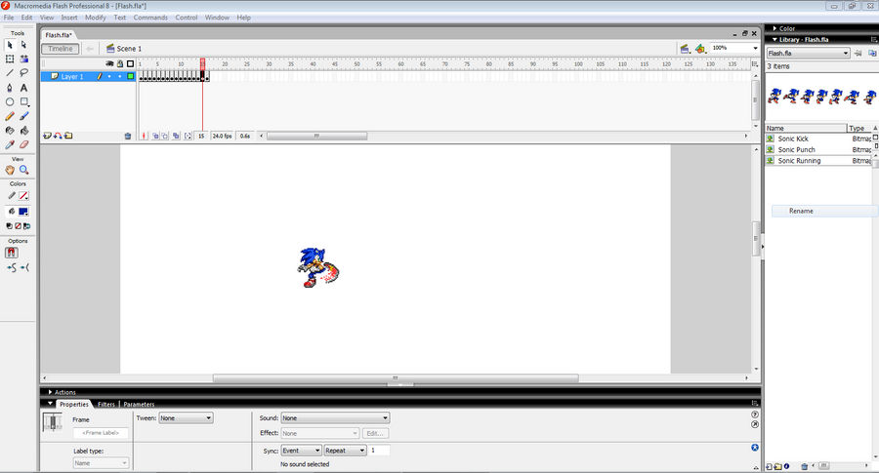Viewport: 879px width, 473px height.
Task: Open the Edit Symbols dropdown
Action: point(700,50)
